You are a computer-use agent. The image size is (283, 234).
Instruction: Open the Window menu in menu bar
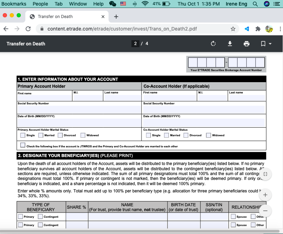tap(78, 4)
